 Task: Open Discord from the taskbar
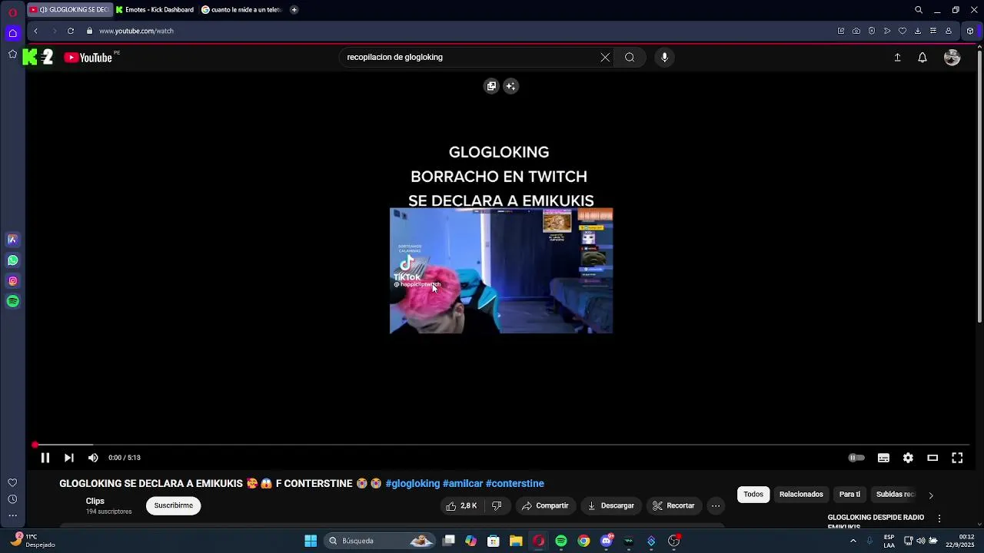[607, 541]
